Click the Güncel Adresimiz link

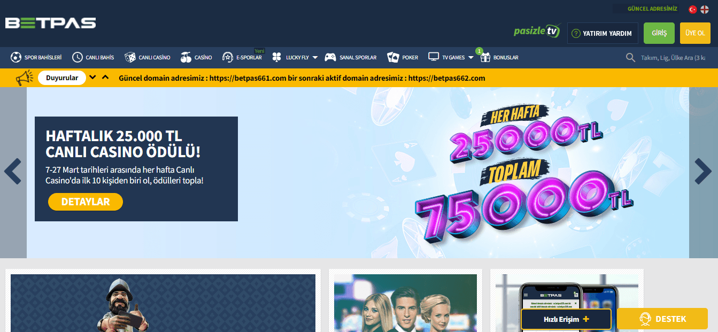[x=652, y=9]
